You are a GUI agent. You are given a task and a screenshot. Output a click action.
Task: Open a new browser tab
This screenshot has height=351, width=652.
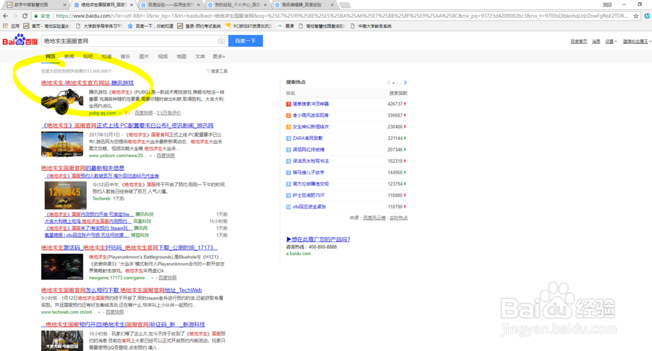click(345, 5)
